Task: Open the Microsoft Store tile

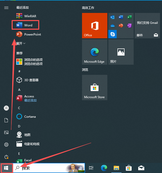Action: point(95,88)
